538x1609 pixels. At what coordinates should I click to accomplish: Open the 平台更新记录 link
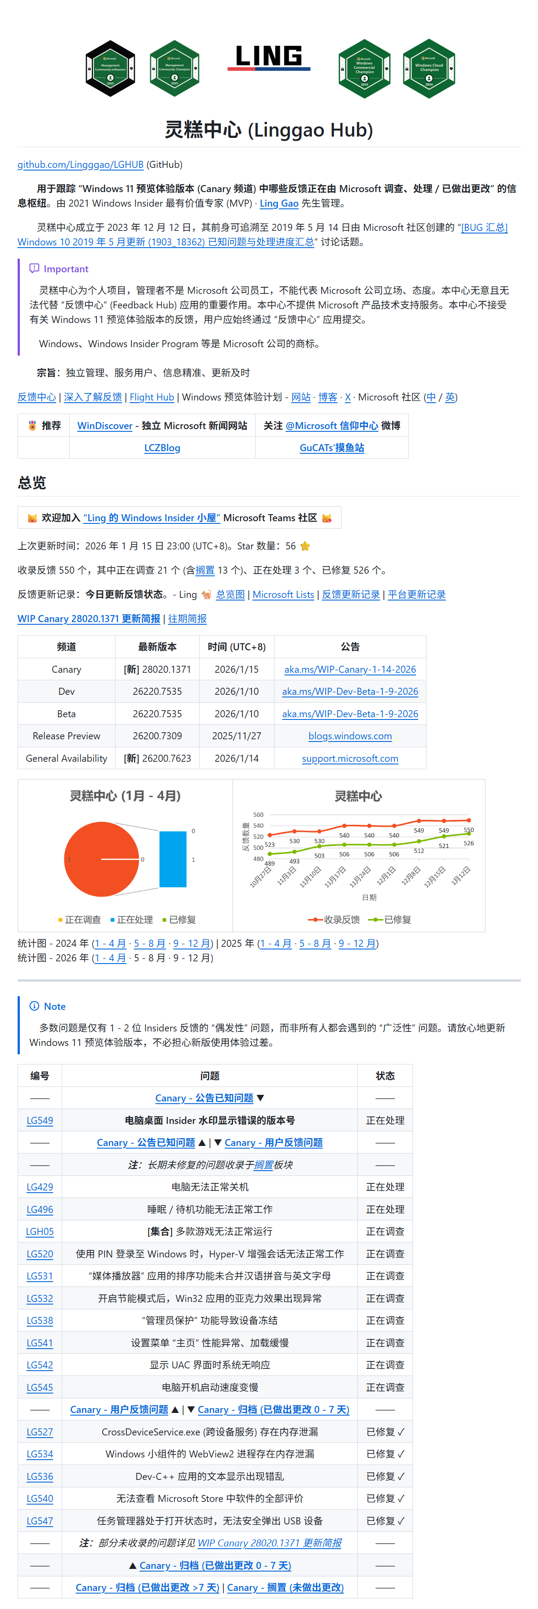417,595
